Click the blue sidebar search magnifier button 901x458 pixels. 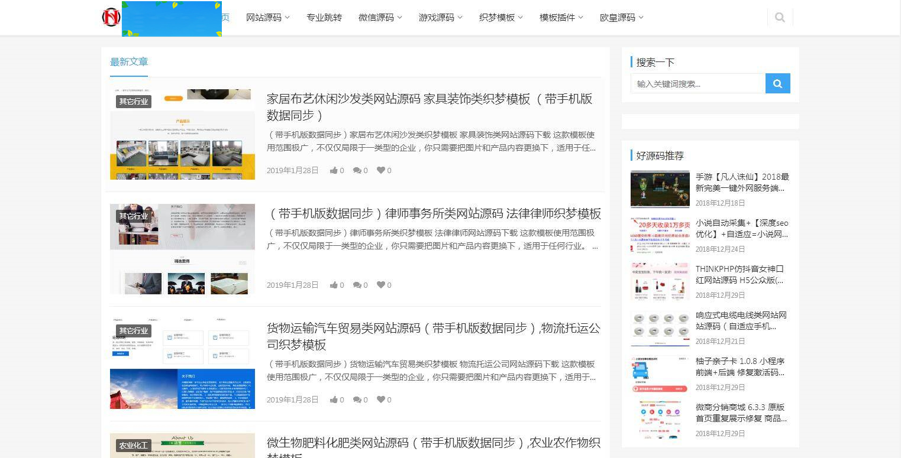[x=777, y=83]
